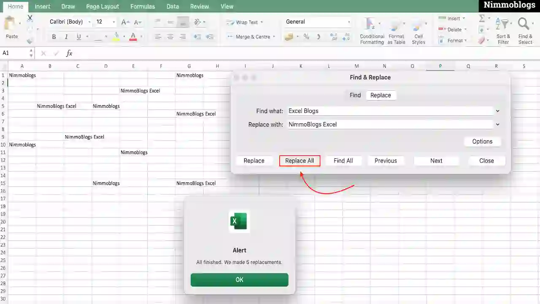Switch to the Formulas tab
This screenshot has height=304, width=540.
[143, 6]
